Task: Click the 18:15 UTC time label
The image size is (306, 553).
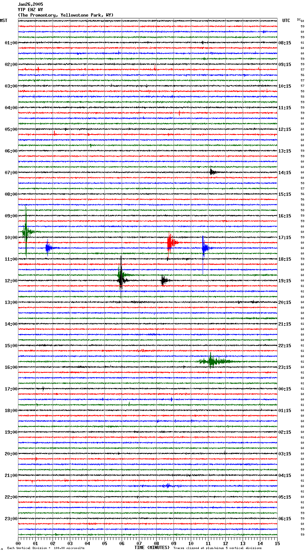Action: coord(285,259)
